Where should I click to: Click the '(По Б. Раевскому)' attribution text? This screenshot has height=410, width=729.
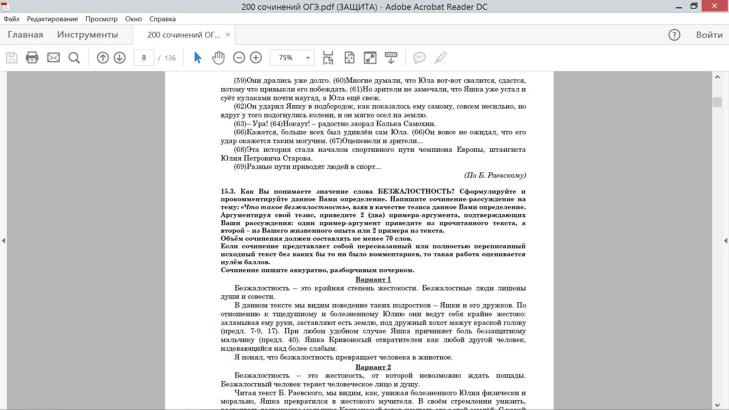pyautogui.click(x=495, y=175)
